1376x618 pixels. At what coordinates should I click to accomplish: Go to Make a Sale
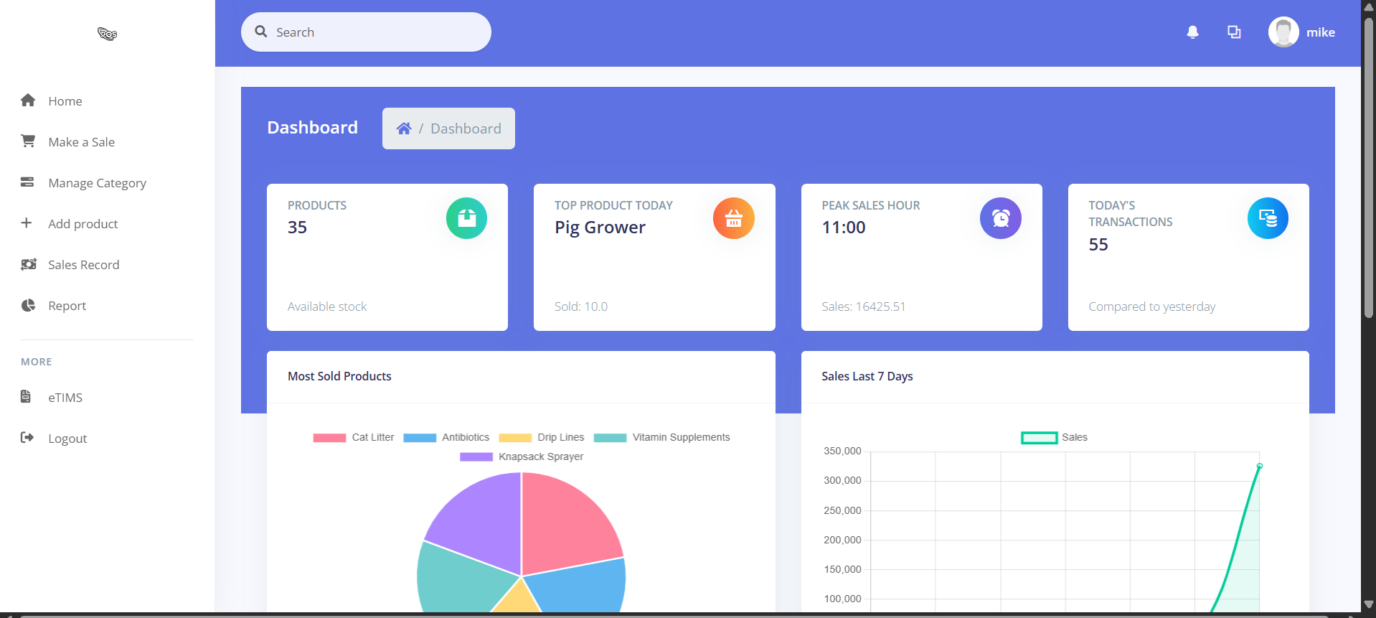click(x=82, y=142)
